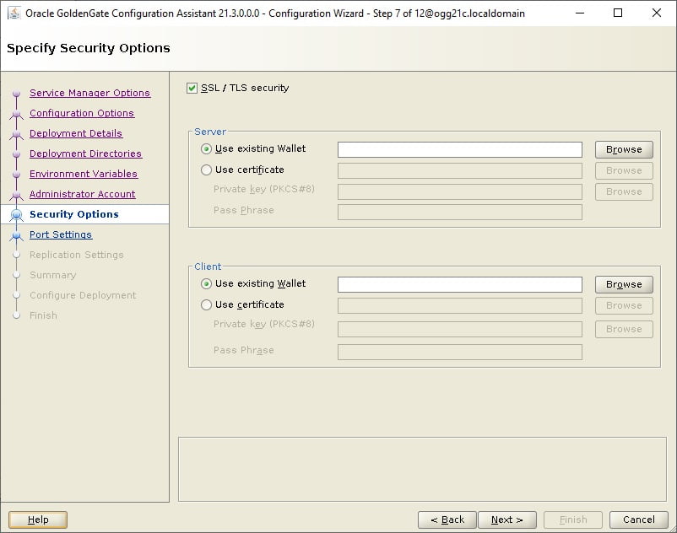This screenshot has width=677, height=533.
Task: Click the Server wallet path field
Action: pos(460,149)
